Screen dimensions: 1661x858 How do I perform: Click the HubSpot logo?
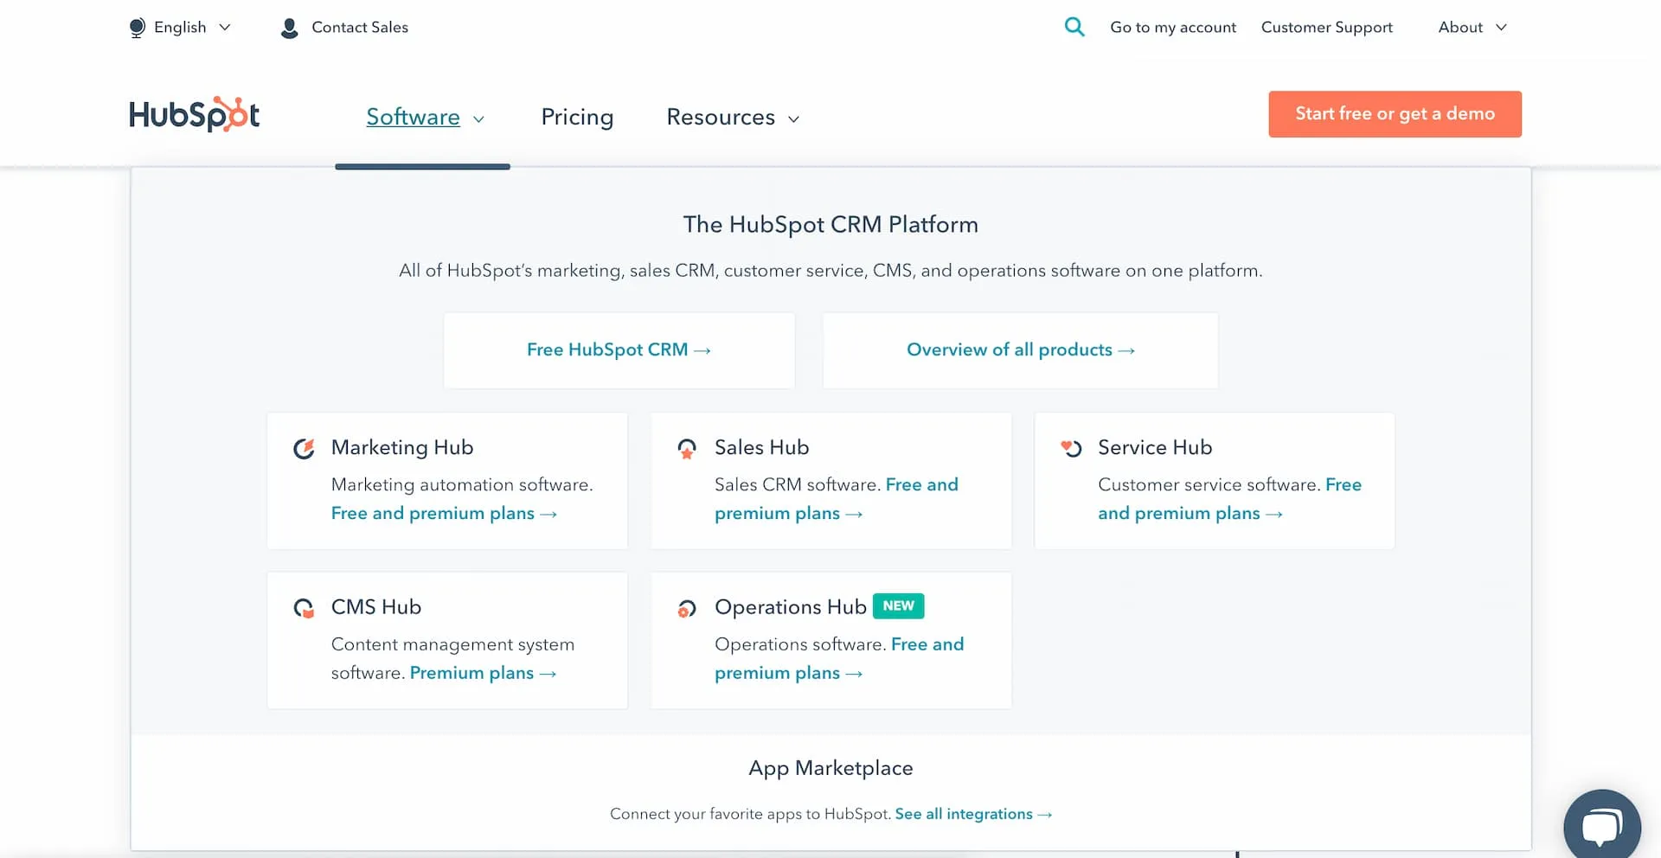click(194, 114)
